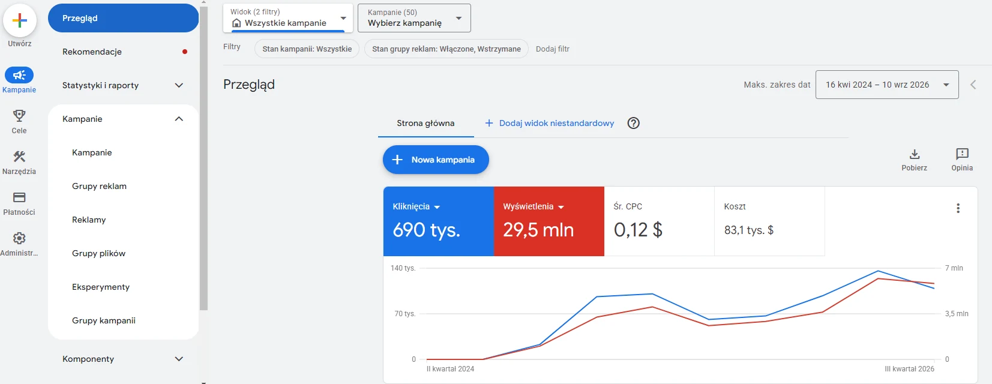Click the 'II kwartał 2024' axis label

pyautogui.click(x=450, y=369)
